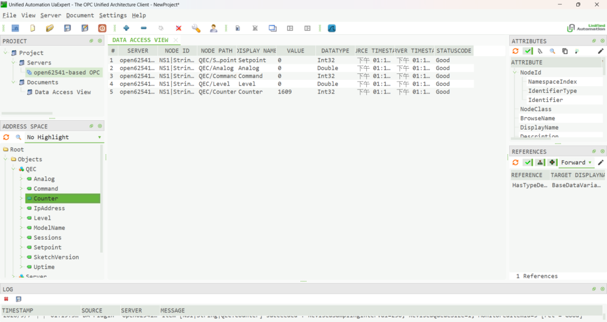Collapse the Objects folder node
The image size is (607, 322).
coord(5,159)
